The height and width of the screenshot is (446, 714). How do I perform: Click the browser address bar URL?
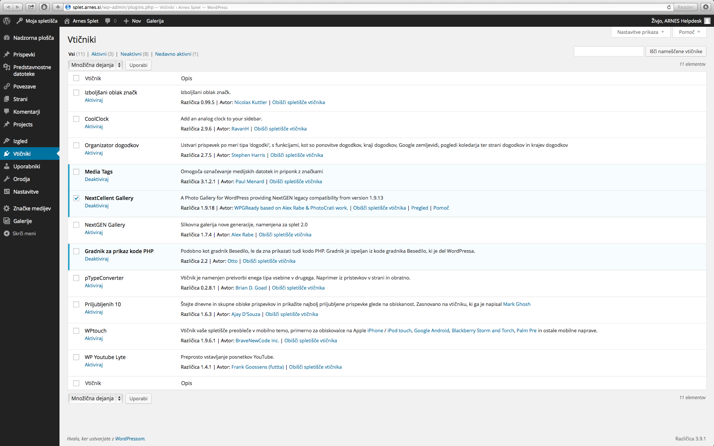pyautogui.click(x=364, y=7)
